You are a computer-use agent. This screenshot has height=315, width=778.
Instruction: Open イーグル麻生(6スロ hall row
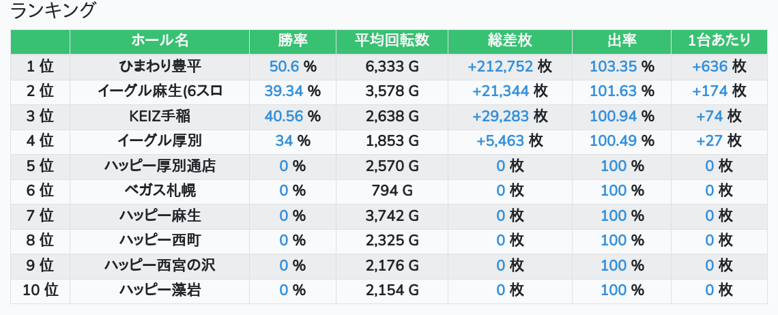pyautogui.click(x=160, y=91)
